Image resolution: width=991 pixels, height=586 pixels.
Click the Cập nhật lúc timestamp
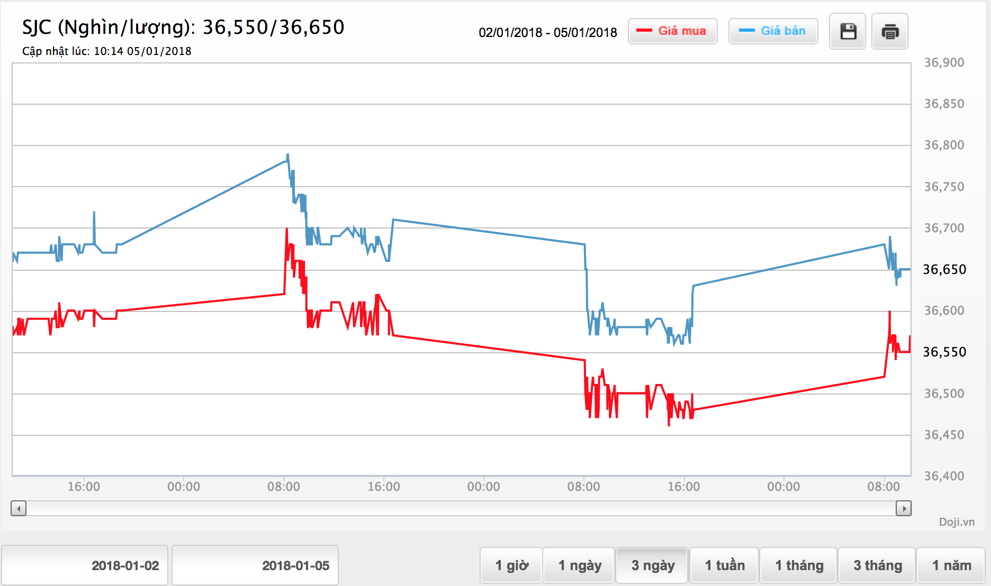click(x=107, y=51)
